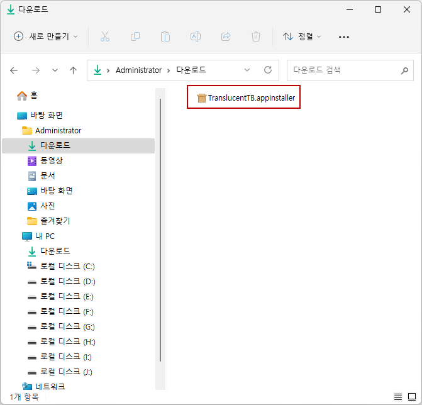Click the Paste clipboard icon
The height and width of the screenshot is (405, 422).
(165, 36)
